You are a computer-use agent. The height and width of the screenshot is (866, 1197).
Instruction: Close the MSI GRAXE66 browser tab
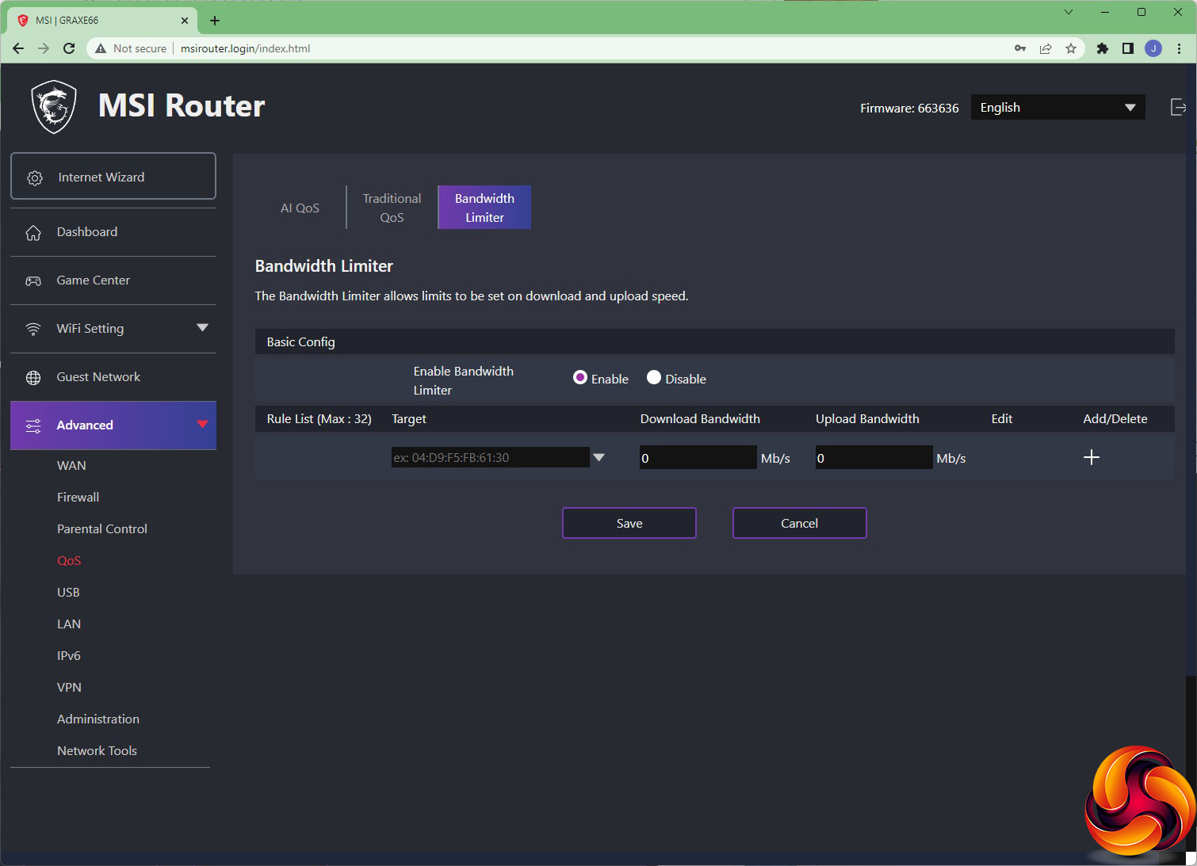point(185,21)
